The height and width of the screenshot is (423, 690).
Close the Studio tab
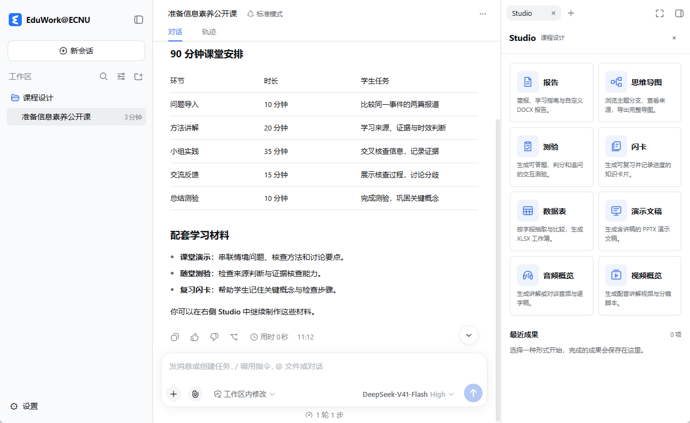pyautogui.click(x=554, y=13)
